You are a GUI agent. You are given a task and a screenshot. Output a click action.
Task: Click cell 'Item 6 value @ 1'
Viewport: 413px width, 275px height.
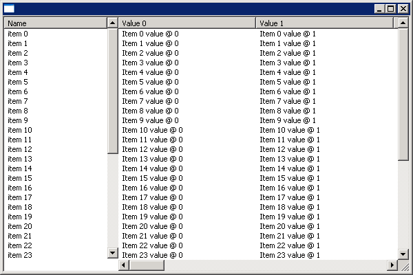tap(288, 91)
